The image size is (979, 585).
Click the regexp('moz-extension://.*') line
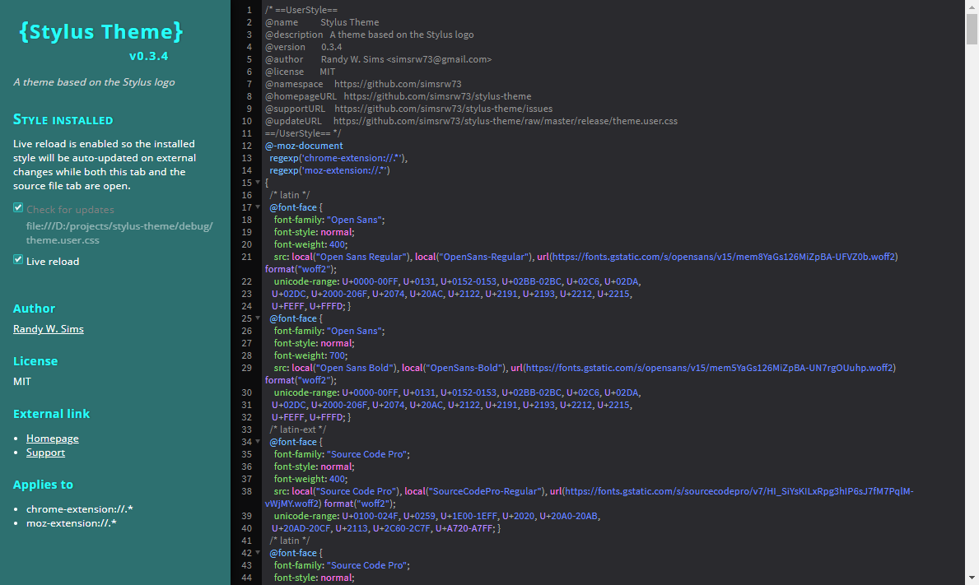pos(329,170)
